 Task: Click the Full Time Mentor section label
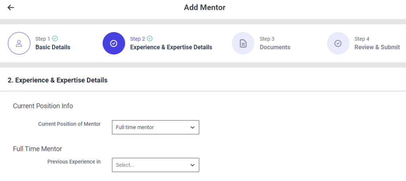coord(38,149)
